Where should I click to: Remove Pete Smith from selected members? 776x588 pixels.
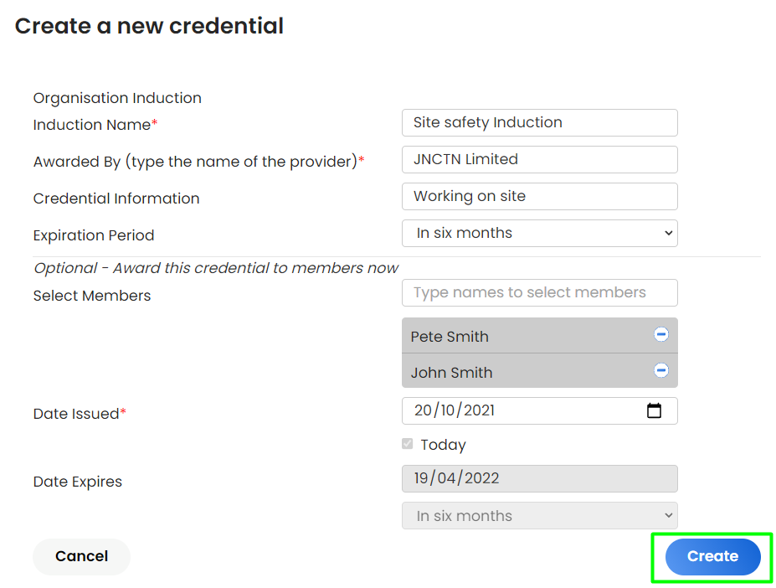[661, 334]
